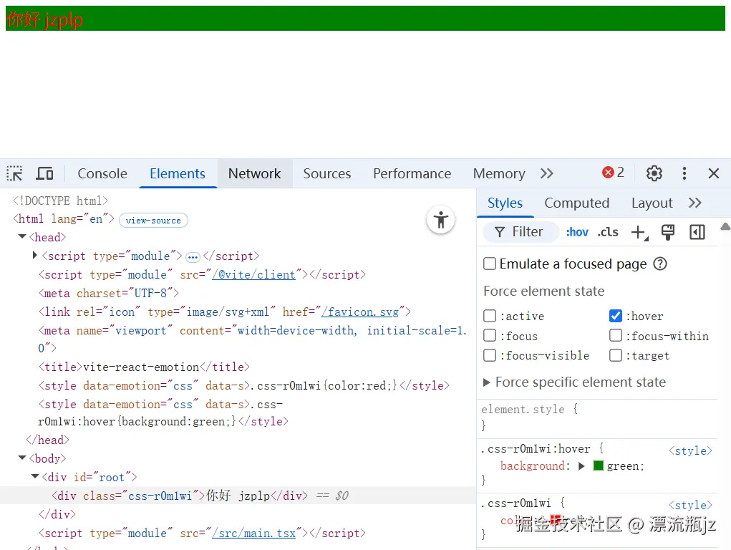731x550 pixels.
Task: Expand Force specific element state section
Action: click(x=486, y=382)
